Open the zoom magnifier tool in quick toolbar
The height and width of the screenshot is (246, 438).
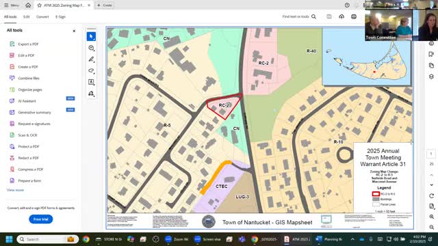click(x=91, y=48)
